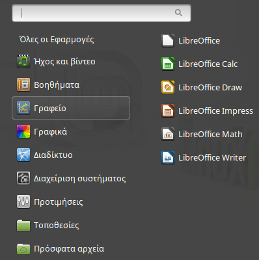Screen dimensions: 259x260
Task: Click the LibreOffice Draw icon
Action: coord(168,87)
